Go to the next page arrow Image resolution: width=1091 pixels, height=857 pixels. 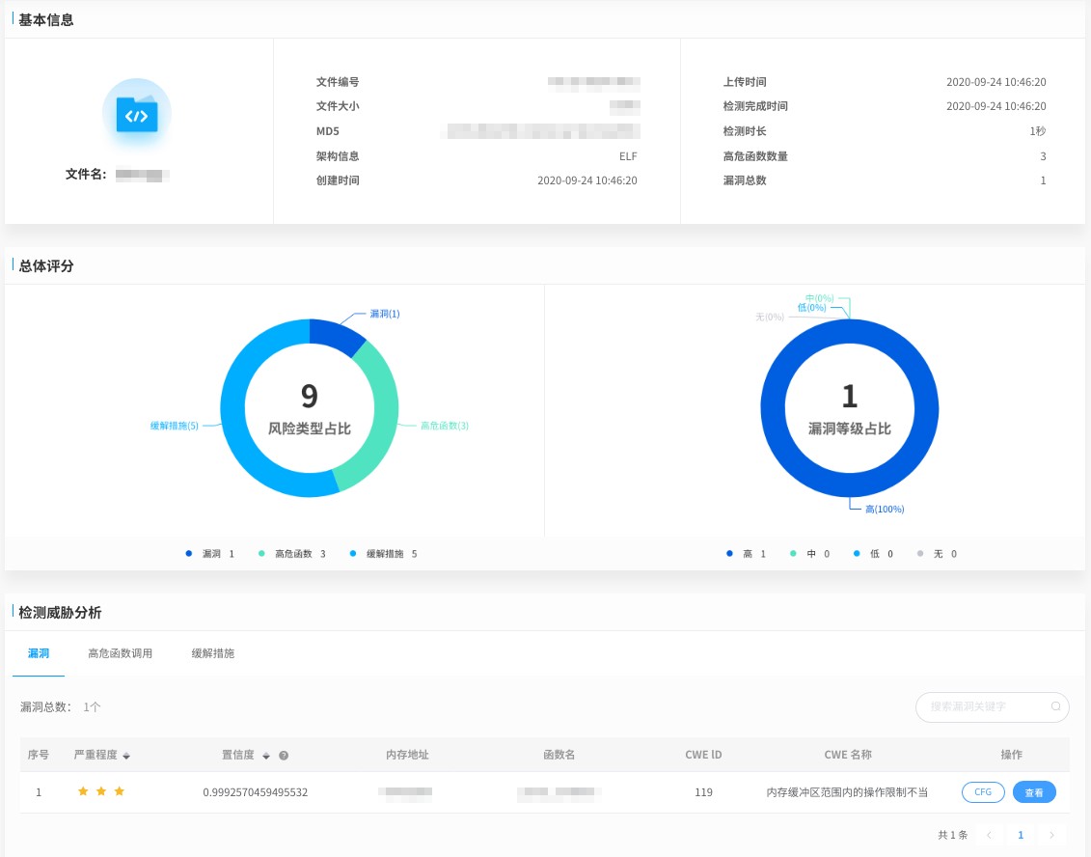point(1051,835)
